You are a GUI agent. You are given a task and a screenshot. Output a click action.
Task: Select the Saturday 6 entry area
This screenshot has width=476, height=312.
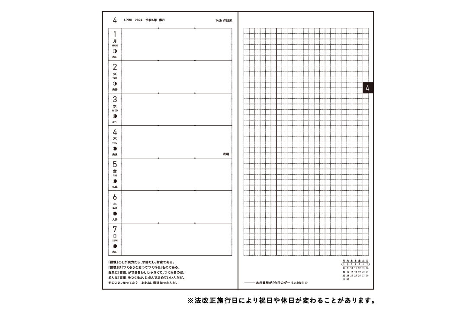coord(177,207)
